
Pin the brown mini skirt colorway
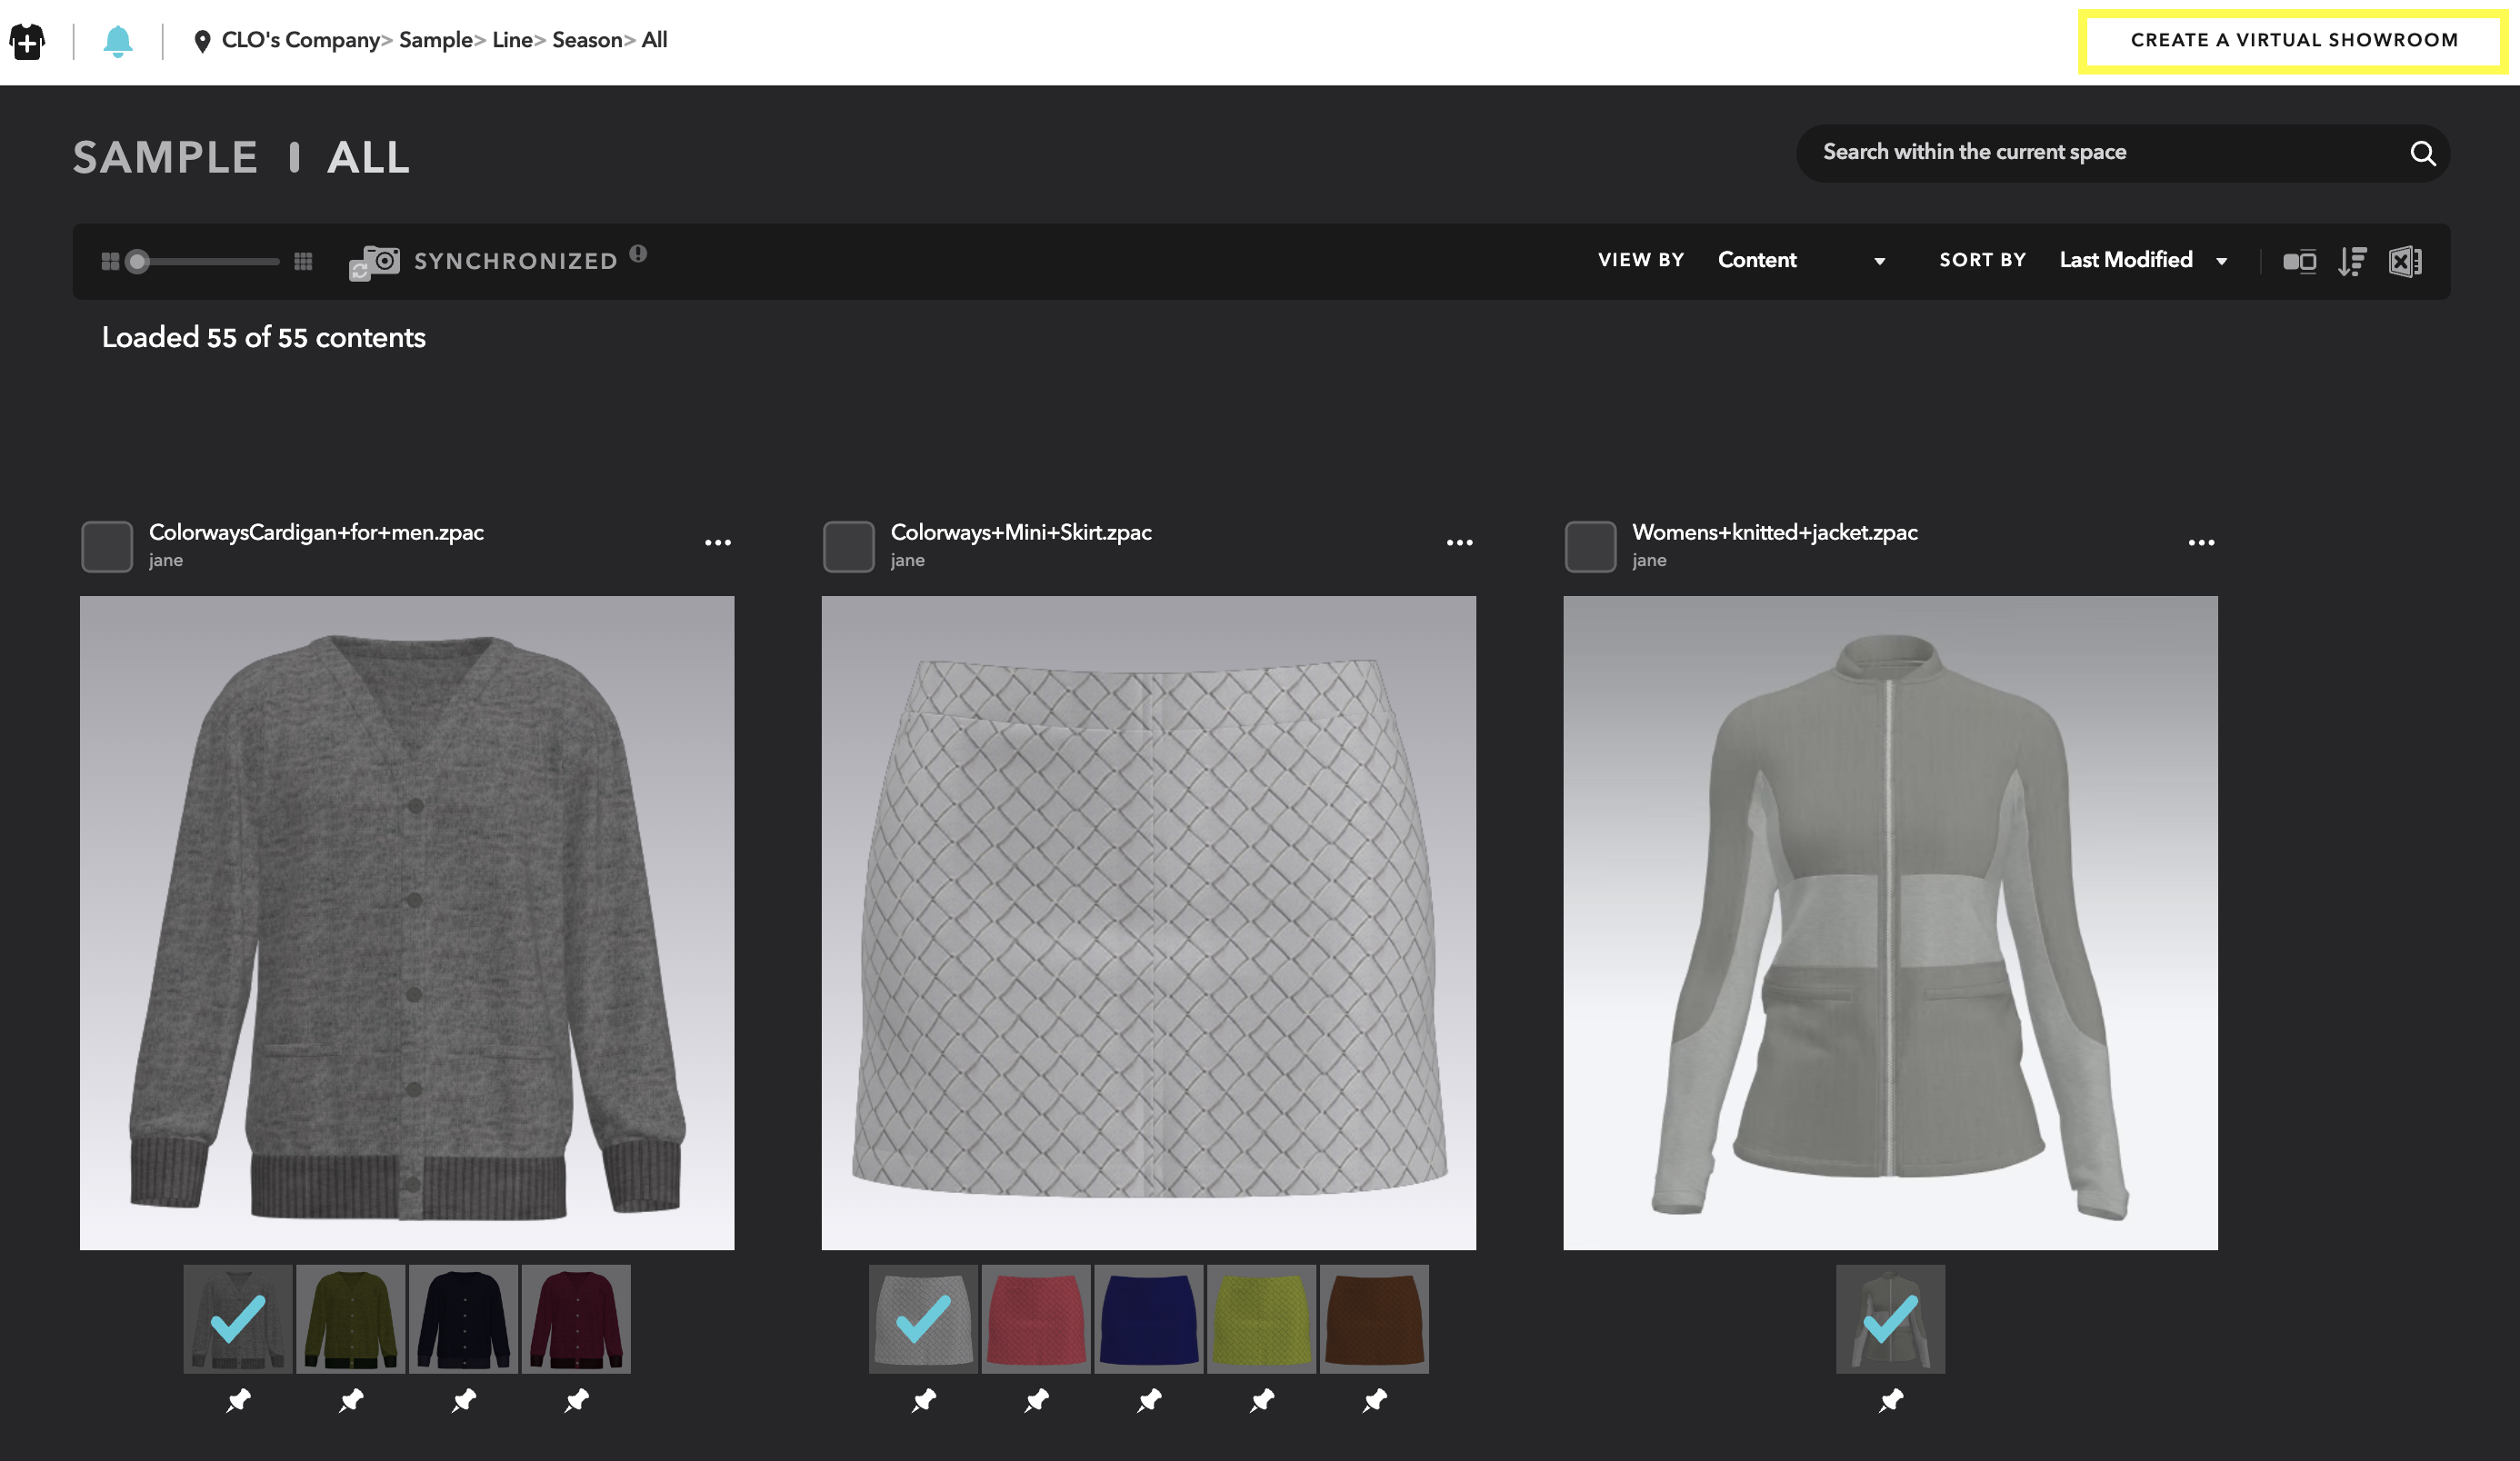[1375, 1400]
